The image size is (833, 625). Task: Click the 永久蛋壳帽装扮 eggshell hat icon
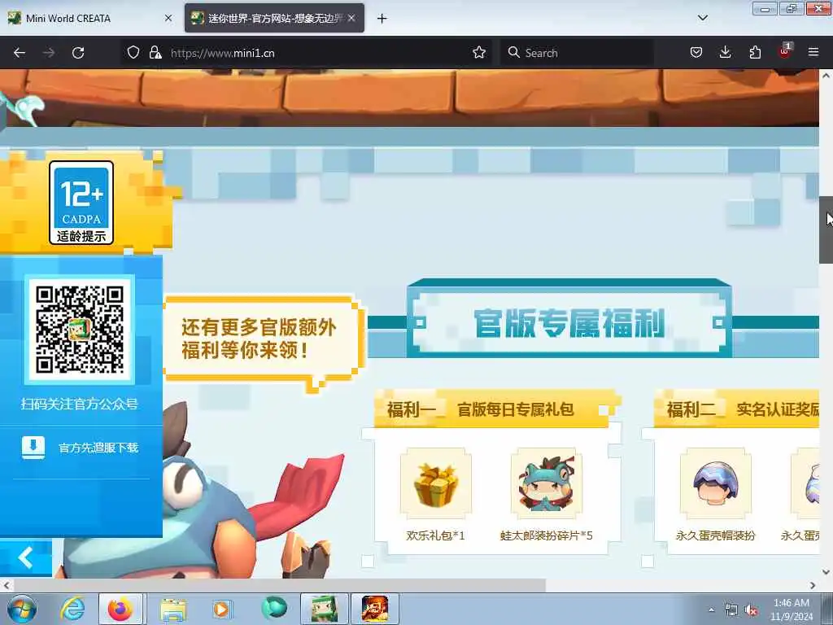(715, 483)
